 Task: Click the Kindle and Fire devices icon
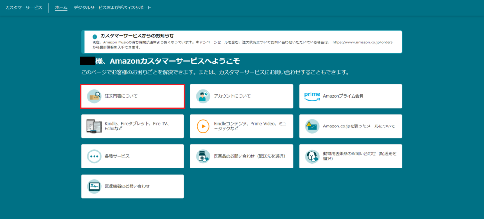(94, 126)
